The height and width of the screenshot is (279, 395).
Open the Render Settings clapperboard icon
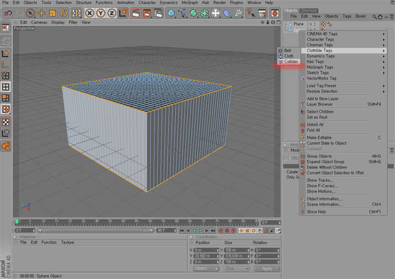pos(158,13)
